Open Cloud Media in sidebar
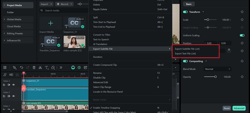This screenshot has height=113, width=250. pyautogui.click(x=18, y=27)
